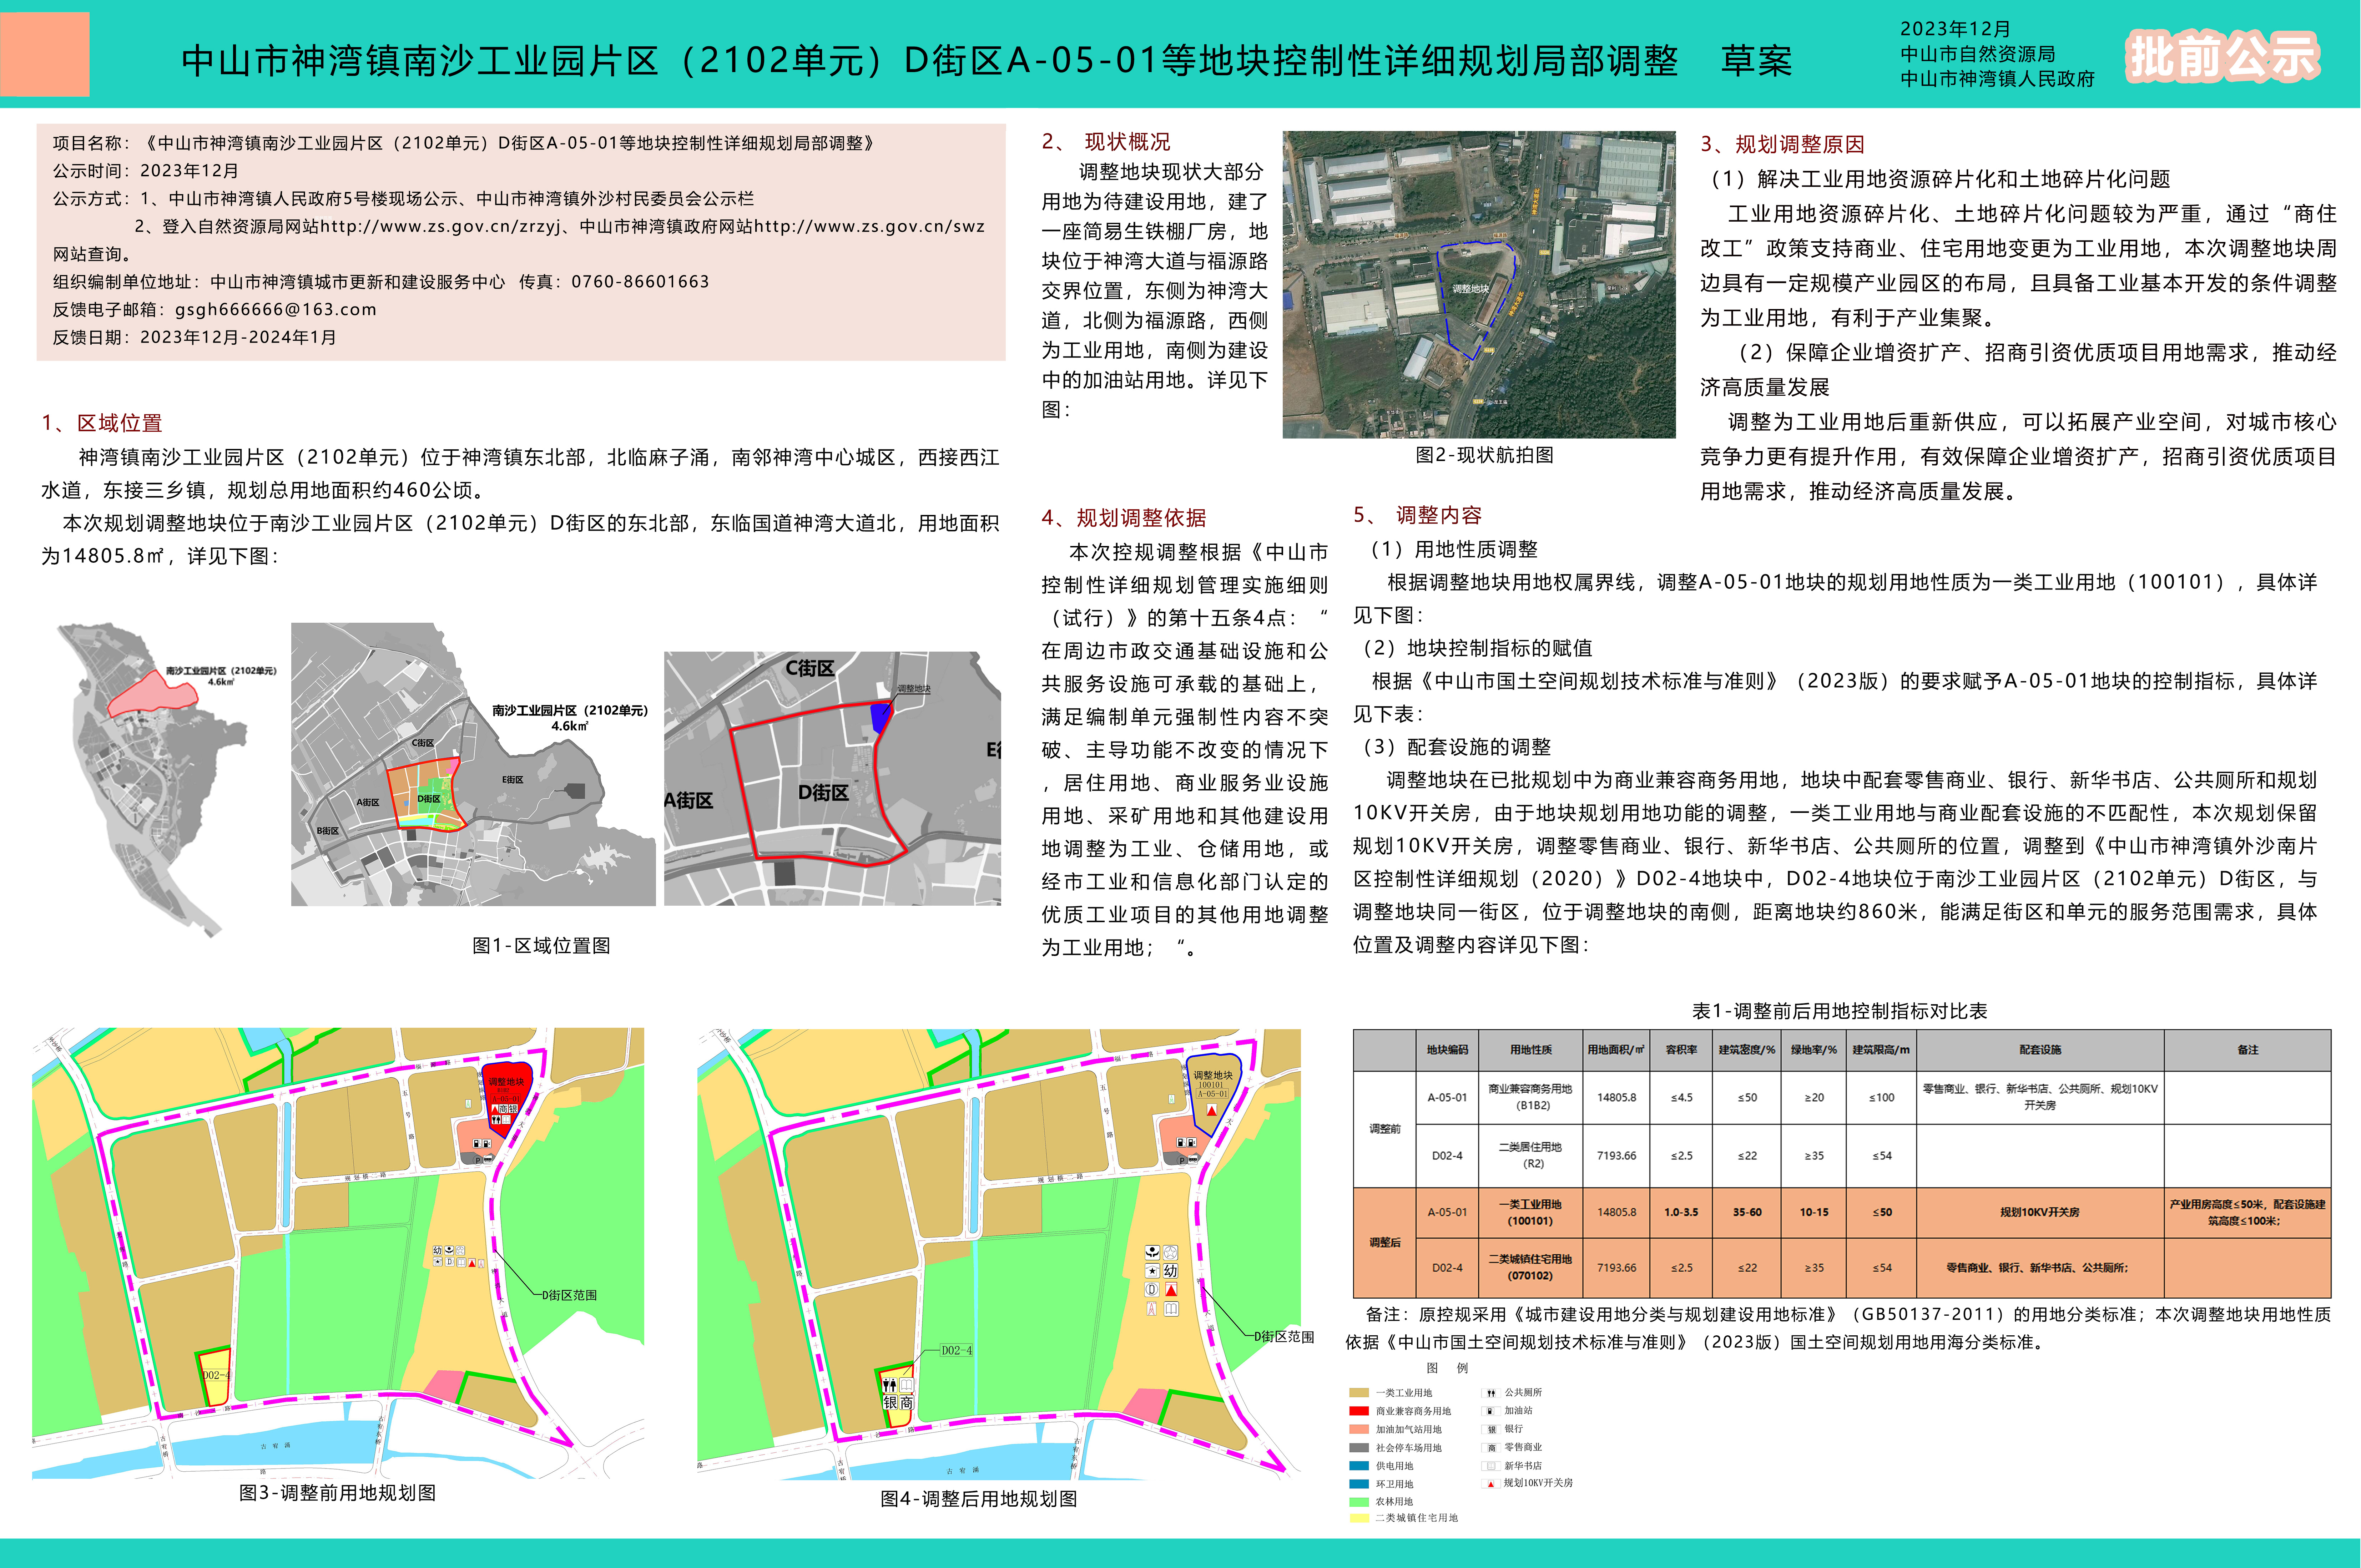2361x1568 pixels.
Task: Open the D街区 red-outline location map
Action: [x=832, y=779]
